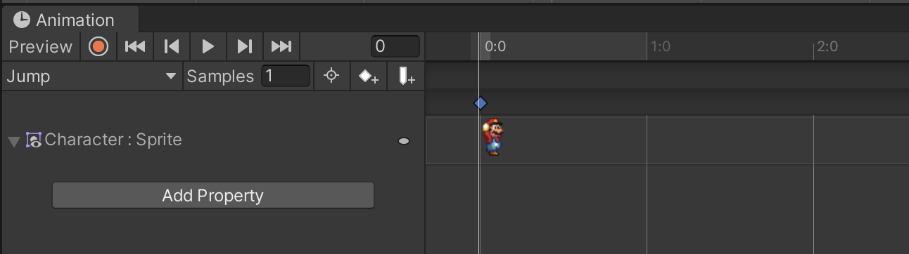Toggle the Preview mode button
This screenshot has height=254, width=909.
click(x=41, y=47)
